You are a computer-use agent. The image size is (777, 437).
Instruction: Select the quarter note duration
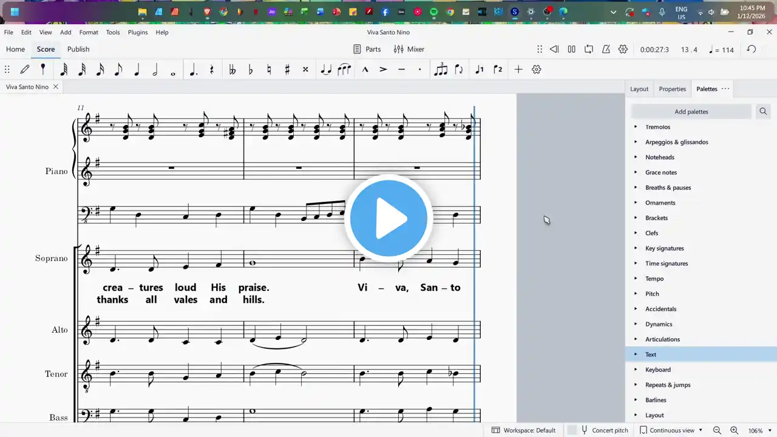(x=137, y=70)
